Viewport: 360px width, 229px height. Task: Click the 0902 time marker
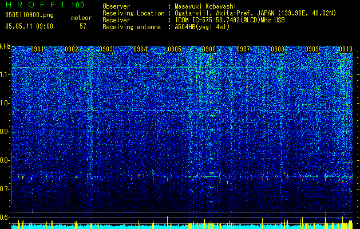72,49
